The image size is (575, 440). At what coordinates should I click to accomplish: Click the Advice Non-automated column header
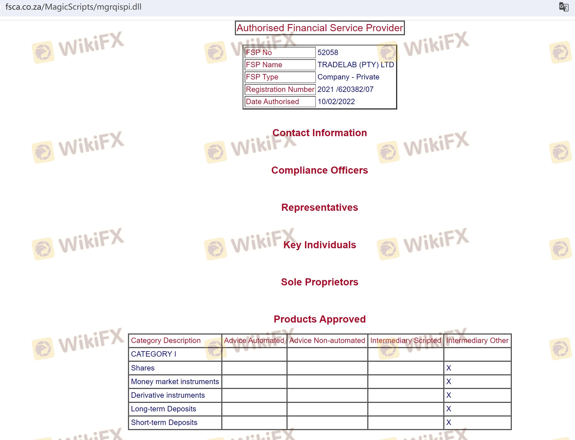point(327,340)
